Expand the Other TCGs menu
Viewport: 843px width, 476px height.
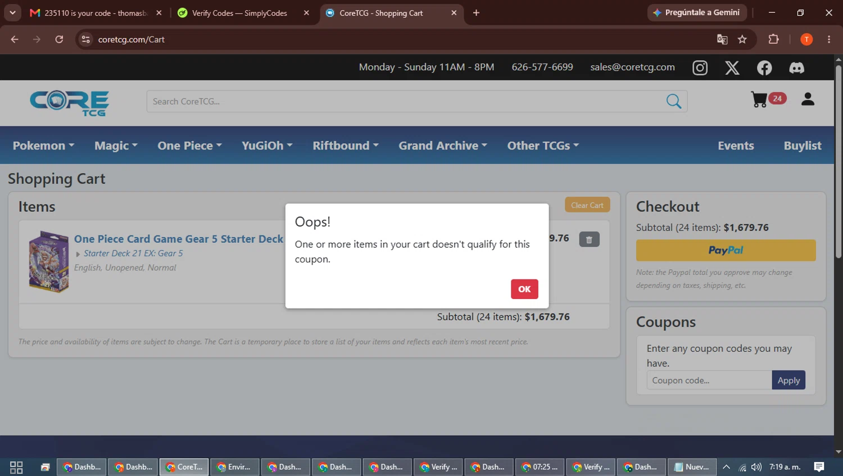tap(543, 146)
